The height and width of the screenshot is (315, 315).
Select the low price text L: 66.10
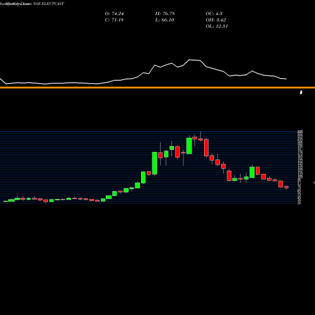[164, 20]
